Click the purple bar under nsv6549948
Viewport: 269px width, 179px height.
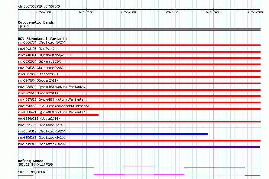point(139,147)
